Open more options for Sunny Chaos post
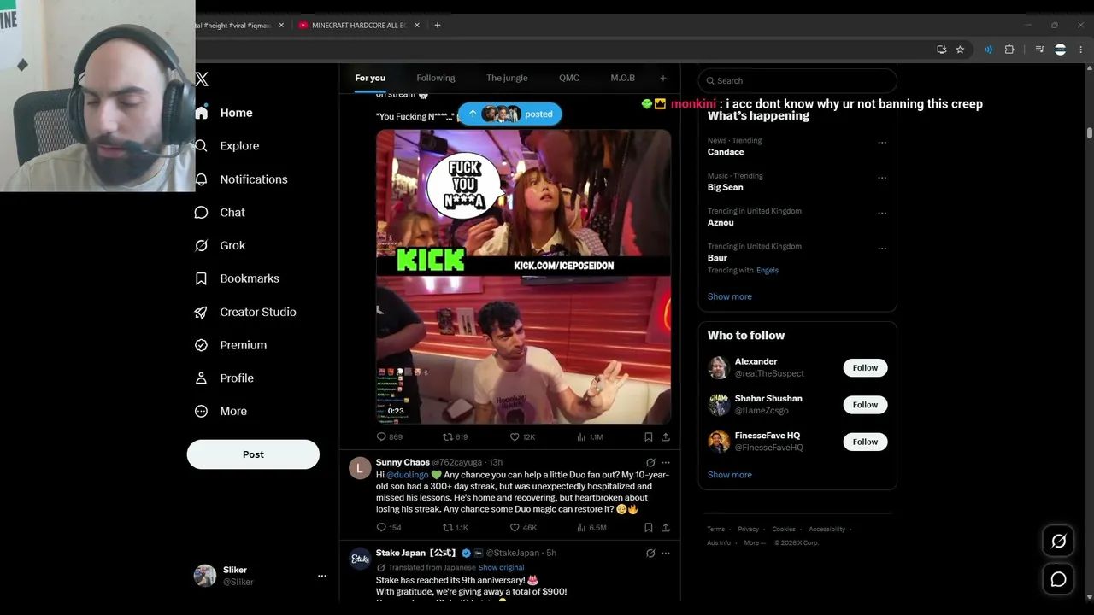The image size is (1094, 615). 666,462
